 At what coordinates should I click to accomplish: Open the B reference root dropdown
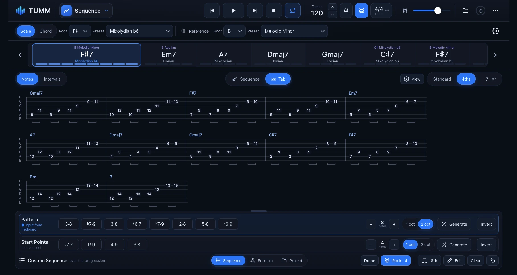pos(235,31)
